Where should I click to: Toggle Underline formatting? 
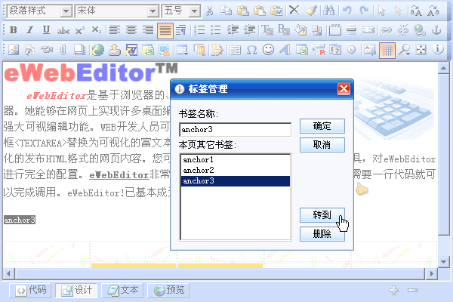tap(46, 29)
